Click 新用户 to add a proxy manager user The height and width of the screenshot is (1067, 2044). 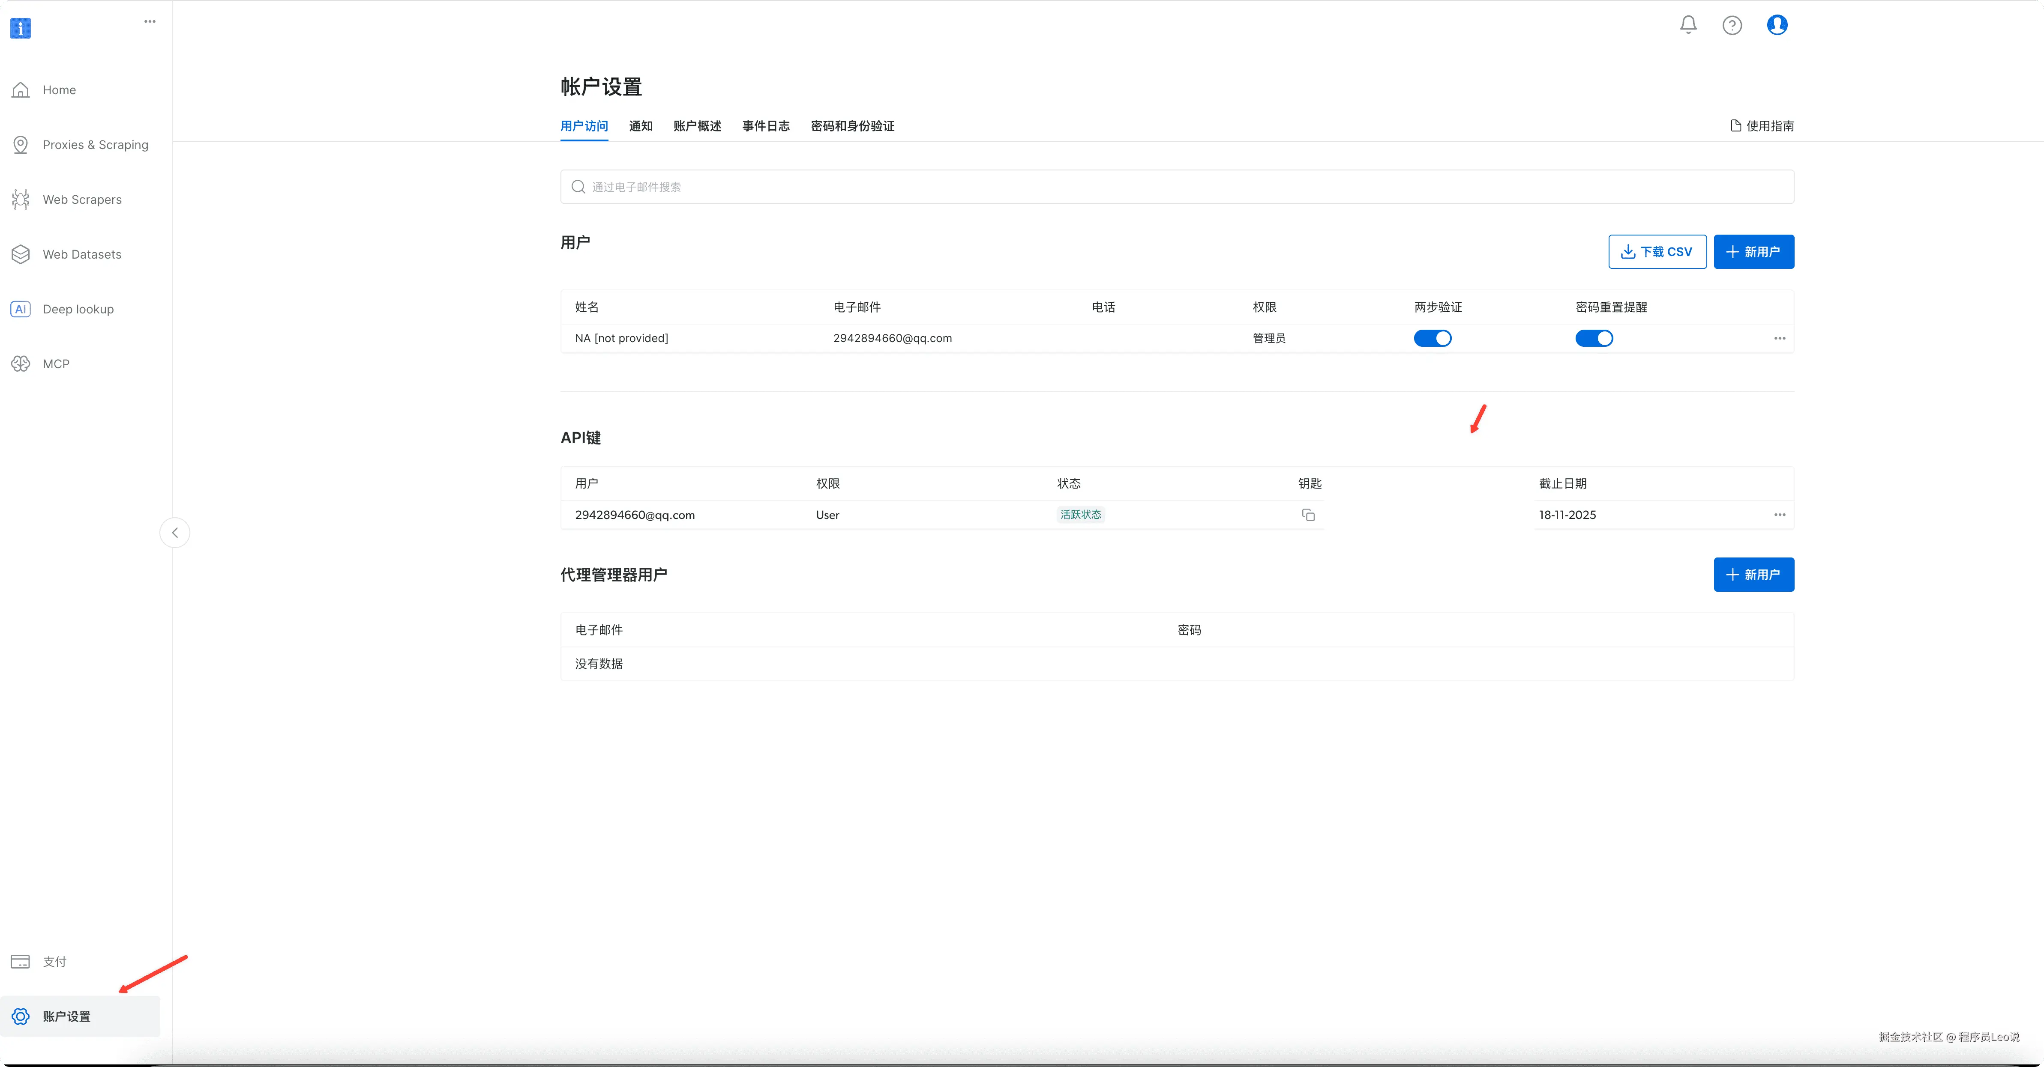click(x=1753, y=575)
